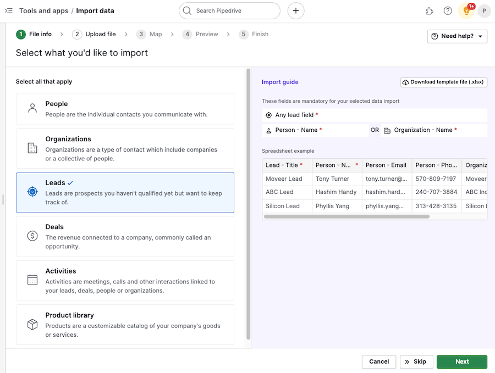The height and width of the screenshot is (373, 495).
Task: Click the magnifier icon in search bar
Action: pyautogui.click(x=187, y=11)
